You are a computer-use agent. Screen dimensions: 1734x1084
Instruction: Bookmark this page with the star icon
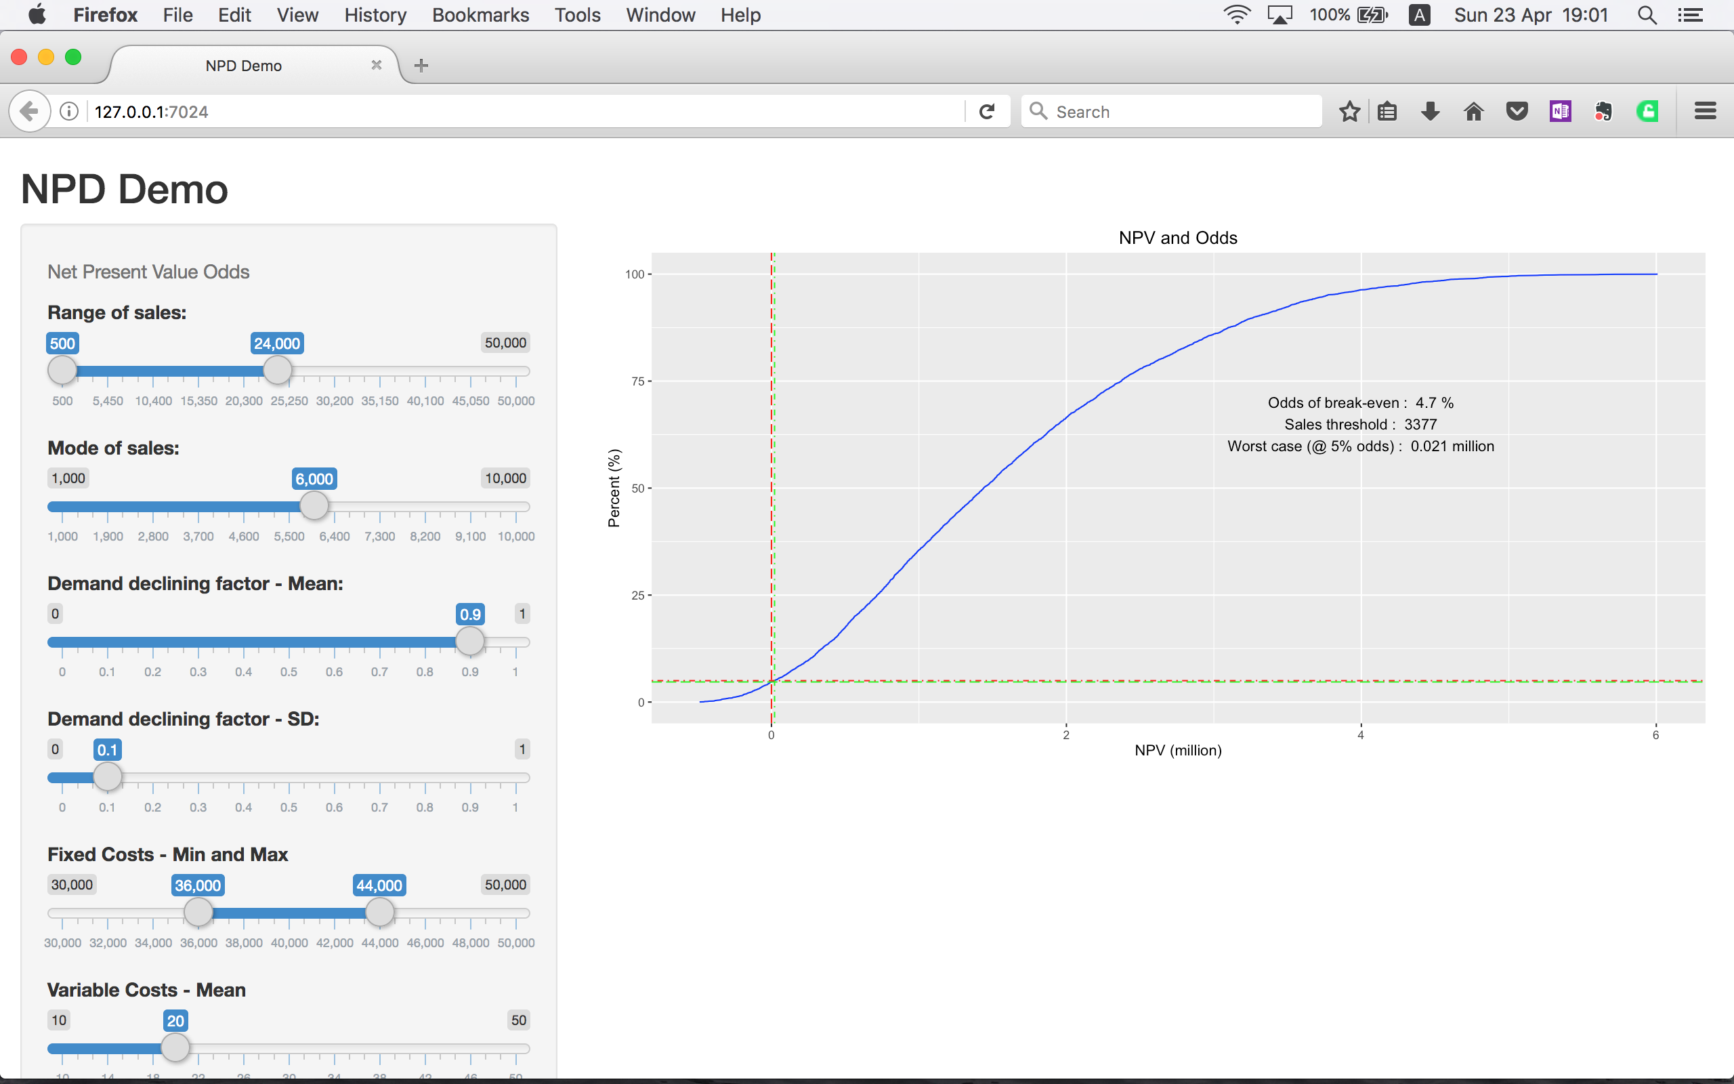pos(1349,111)
